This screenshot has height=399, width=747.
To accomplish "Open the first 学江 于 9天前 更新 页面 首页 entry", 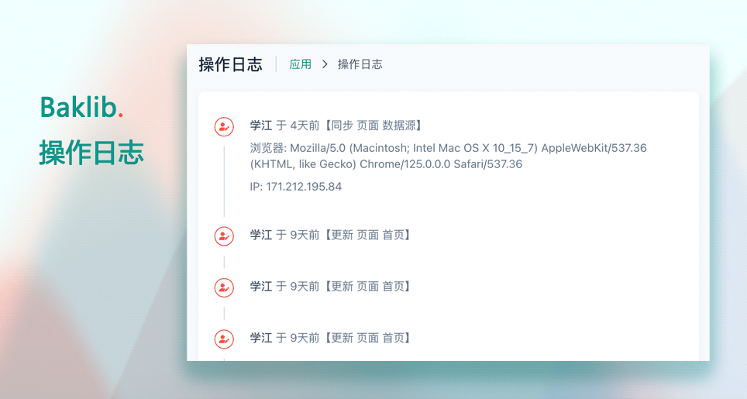I will (331, 235).
